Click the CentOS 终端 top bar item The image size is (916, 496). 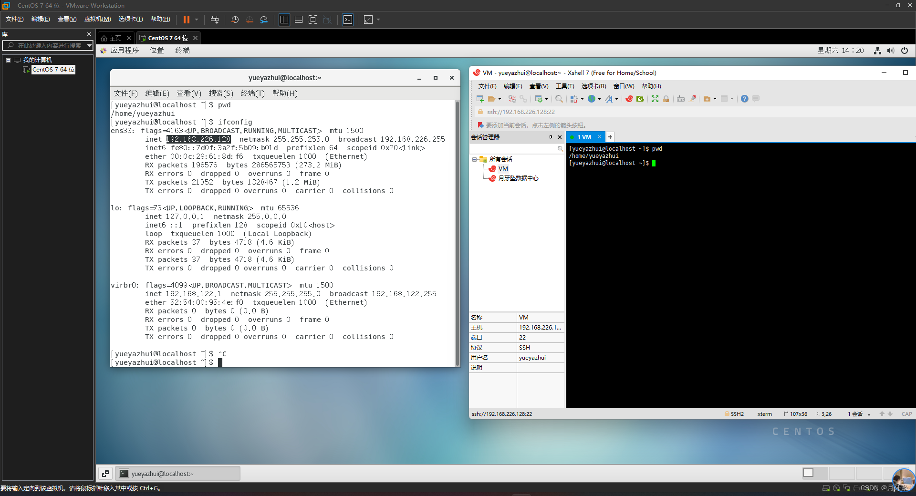(x=182, y=51)
